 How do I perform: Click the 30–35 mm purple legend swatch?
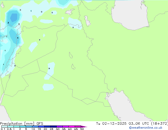(60, 127)
